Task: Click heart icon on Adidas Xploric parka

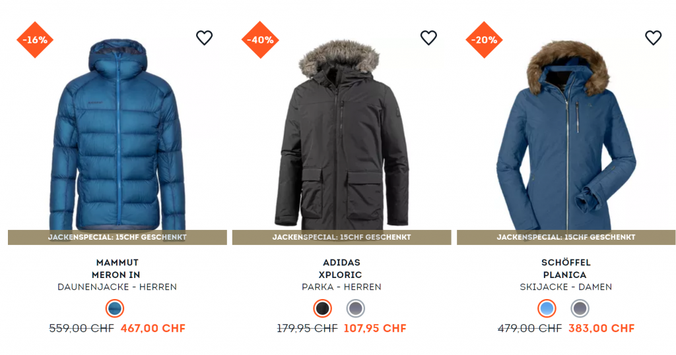Action: coord(428,38)
